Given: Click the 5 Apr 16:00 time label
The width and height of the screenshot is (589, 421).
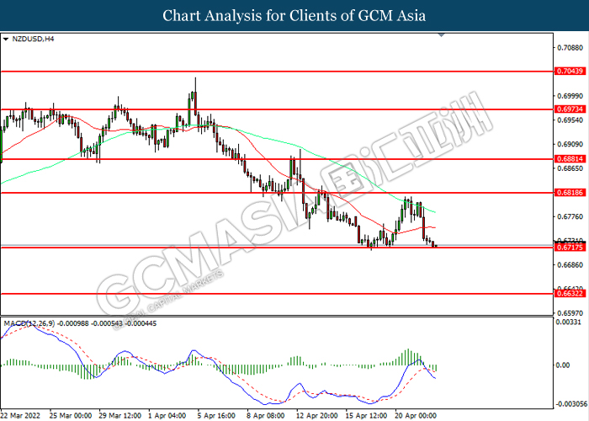Looking at the screenshot, I should pos(217,416).
